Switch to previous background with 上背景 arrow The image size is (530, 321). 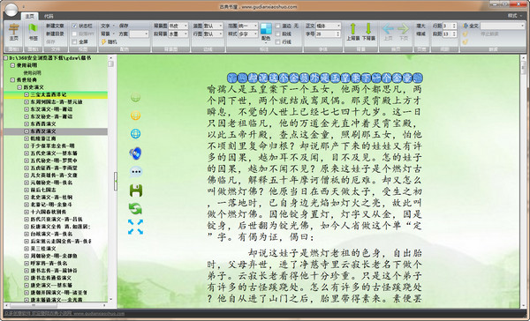point(352,32)
